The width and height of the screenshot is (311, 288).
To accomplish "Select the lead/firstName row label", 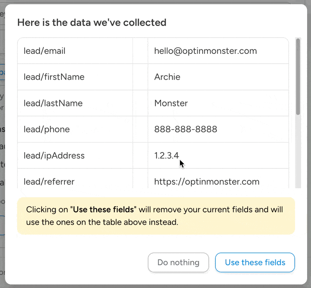I will 54,77.
